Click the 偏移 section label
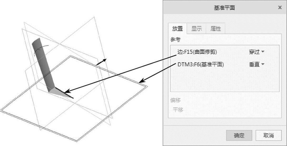Viewport: 287px width, 146px height. (x=175, y=100)
